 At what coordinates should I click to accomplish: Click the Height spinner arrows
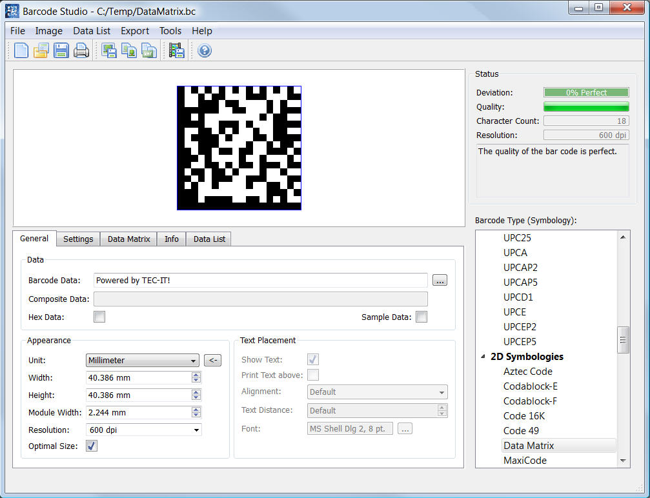[196, 395]
